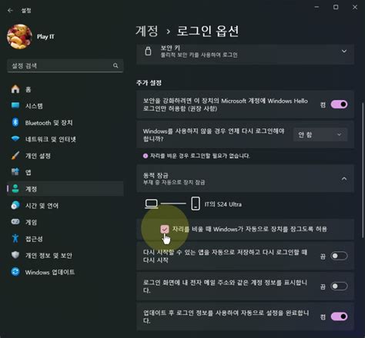Screen dimensions: 365x338
Task: Click the back arrow in title bar
Action: click(x=10, y=10)
